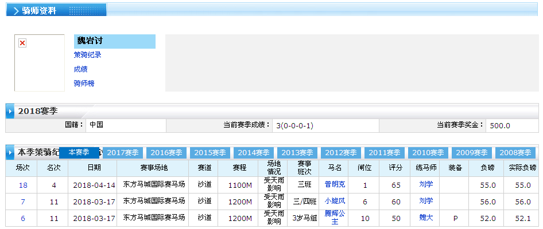Click the broken jockey photo icon
The height and width of the screenshot is (229, 543).
point(22,44)
